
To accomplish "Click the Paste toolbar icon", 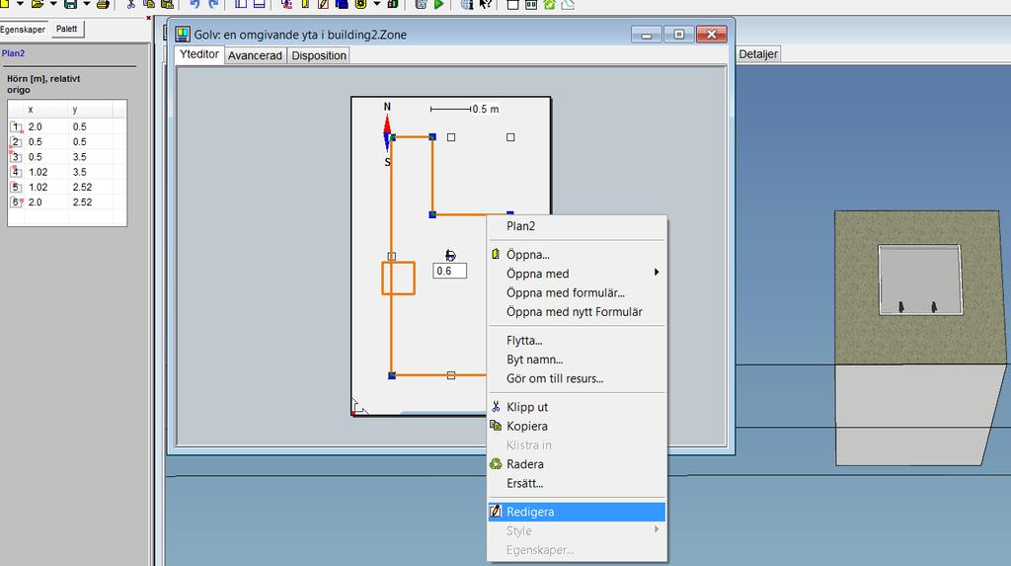I will (167, 4).
